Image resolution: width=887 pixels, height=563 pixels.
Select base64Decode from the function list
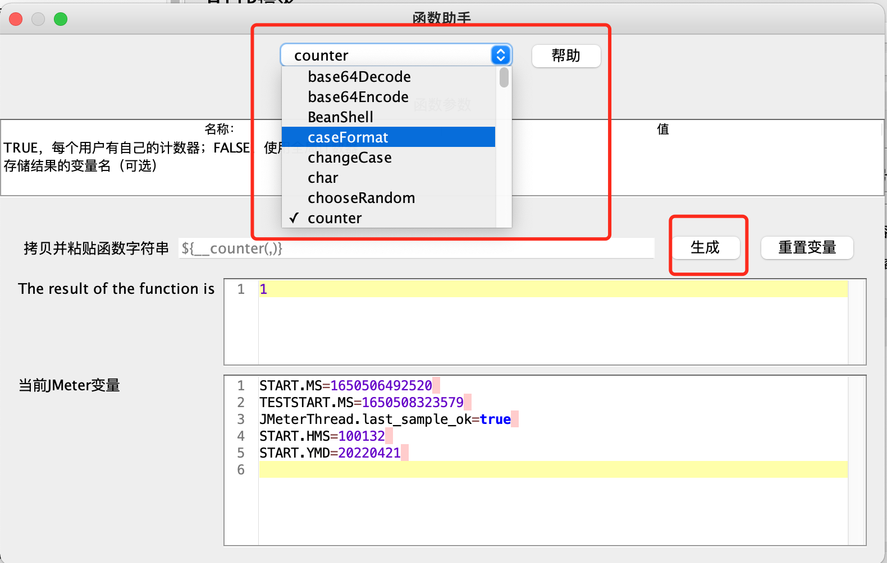tap(388, 77)
